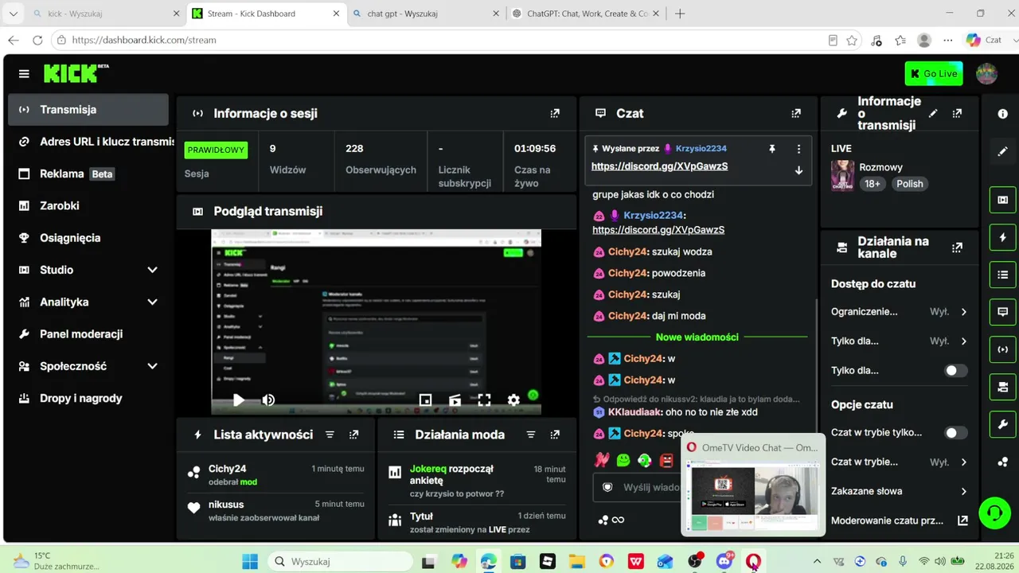Image resolution: width=1019 pixels, height=573 pixels.
Task: Open Adres URL i klucz transmisji page
Action: click(x=88, y=142)
